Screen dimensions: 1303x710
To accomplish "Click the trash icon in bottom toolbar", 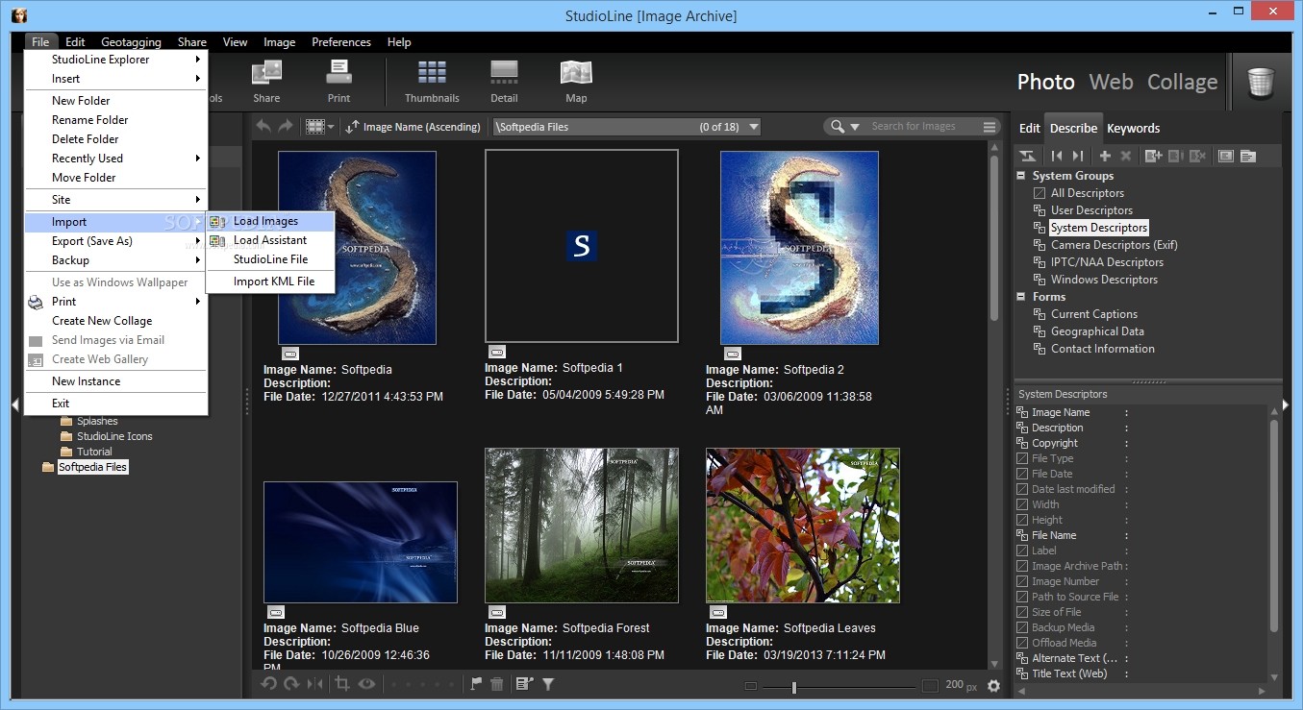I will (x=497, y=684).
